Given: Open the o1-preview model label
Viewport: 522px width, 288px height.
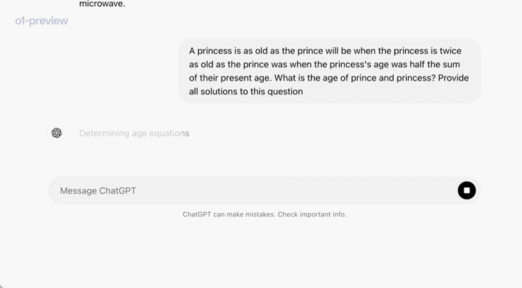Looking at the screenshot, I should pos(41,20).
